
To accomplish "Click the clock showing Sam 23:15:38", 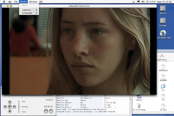I will [164, 2].
